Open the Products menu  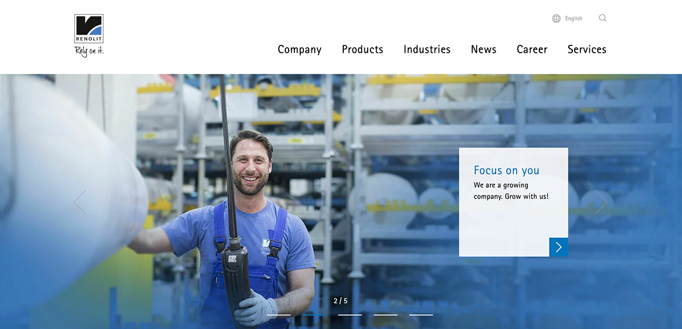click(363, 49)
